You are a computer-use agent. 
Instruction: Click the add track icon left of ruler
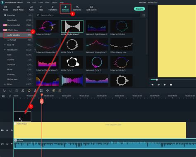(x=3, y=96)
